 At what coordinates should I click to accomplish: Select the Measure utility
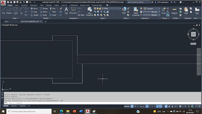click(x=175, y=11)
